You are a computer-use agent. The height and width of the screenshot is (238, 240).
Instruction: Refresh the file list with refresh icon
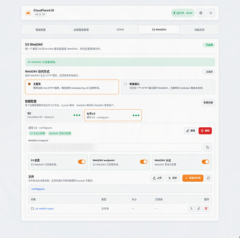pos(208,178)
